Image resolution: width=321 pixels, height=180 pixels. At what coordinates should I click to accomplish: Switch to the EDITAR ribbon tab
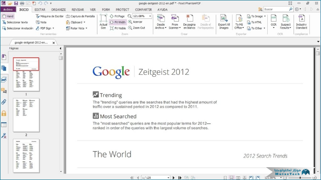(40, 10)
